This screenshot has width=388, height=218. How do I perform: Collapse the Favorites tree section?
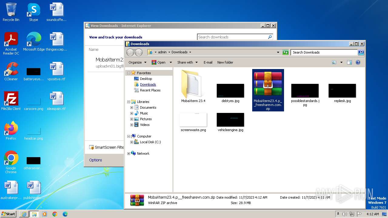click(129, 73)
